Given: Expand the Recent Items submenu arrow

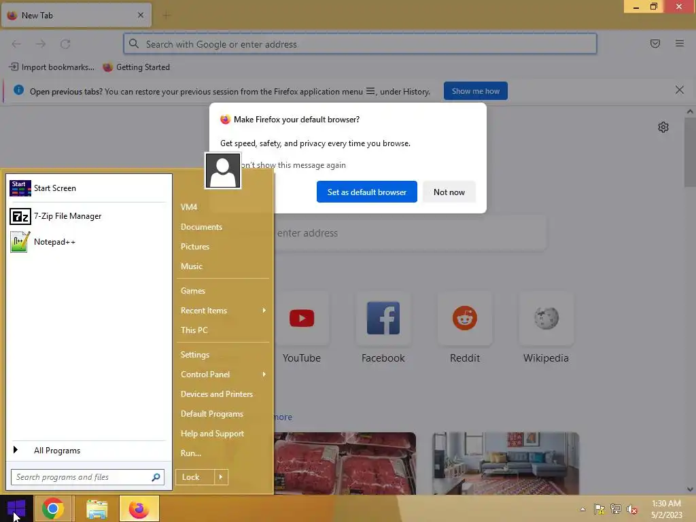Looking at the screenshot, I should [264, 310].
